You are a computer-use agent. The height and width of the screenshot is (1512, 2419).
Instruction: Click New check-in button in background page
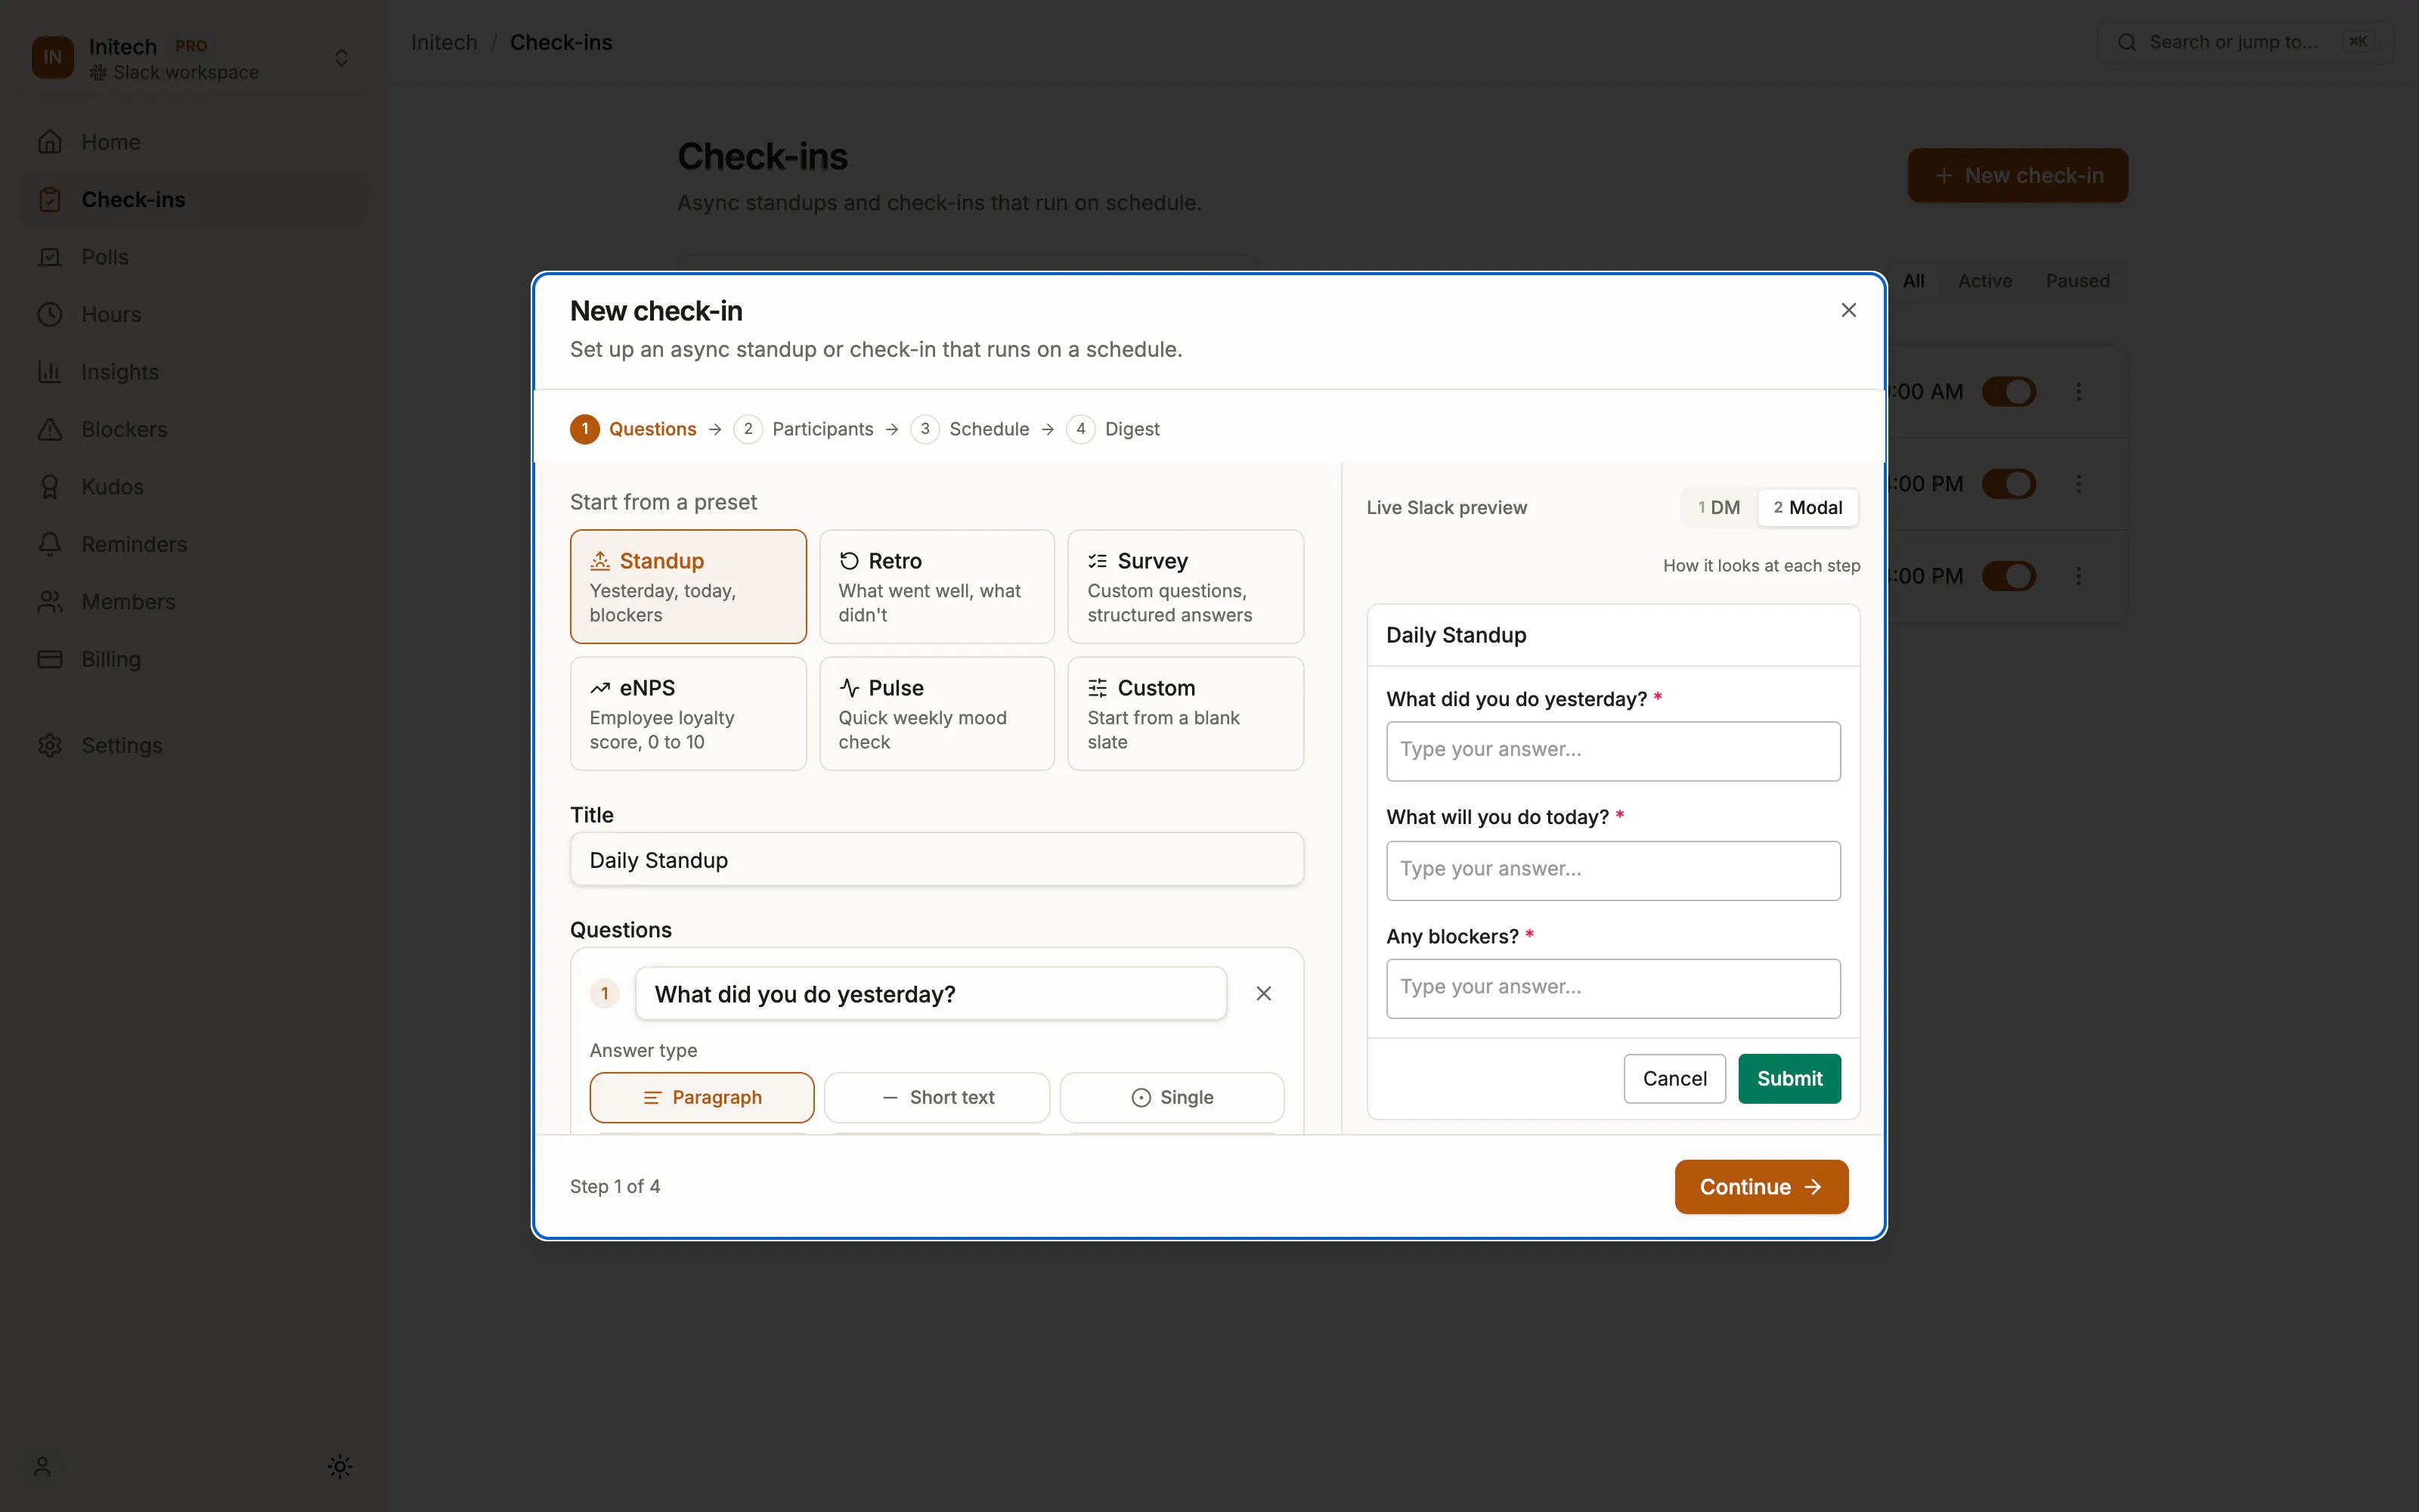tap(2017, 175)
